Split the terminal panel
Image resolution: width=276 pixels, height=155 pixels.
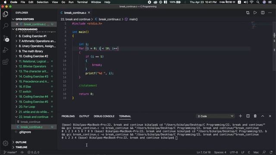(x=248, y=116)
